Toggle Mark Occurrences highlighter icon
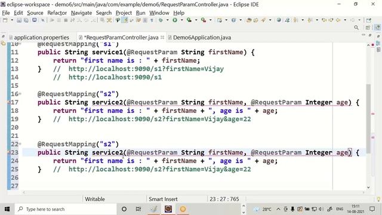The image size is (382, 215). (125, 20)
